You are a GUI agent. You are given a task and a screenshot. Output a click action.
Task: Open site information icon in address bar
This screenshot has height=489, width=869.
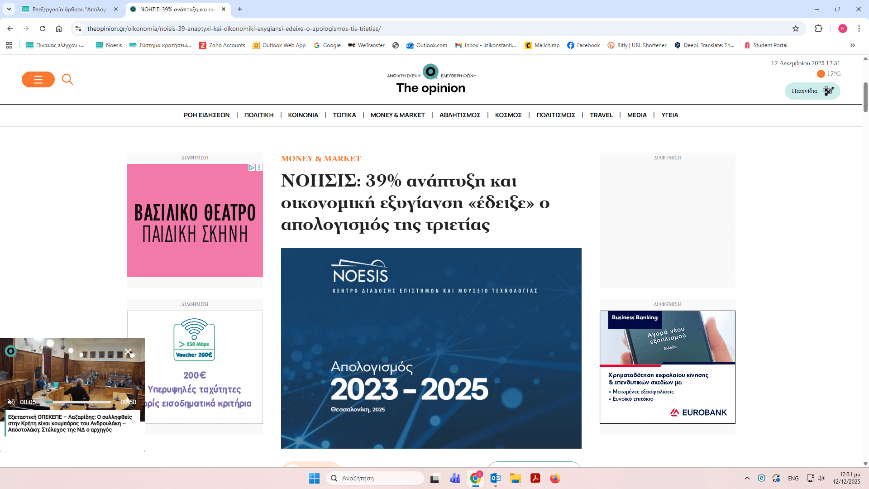pos(78,29)
